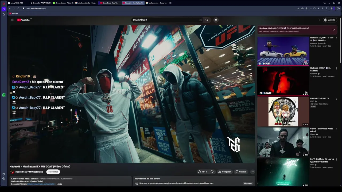Click the shield ad-blocker icon
The height and width of the screenshot is (192, 342).
306,8
